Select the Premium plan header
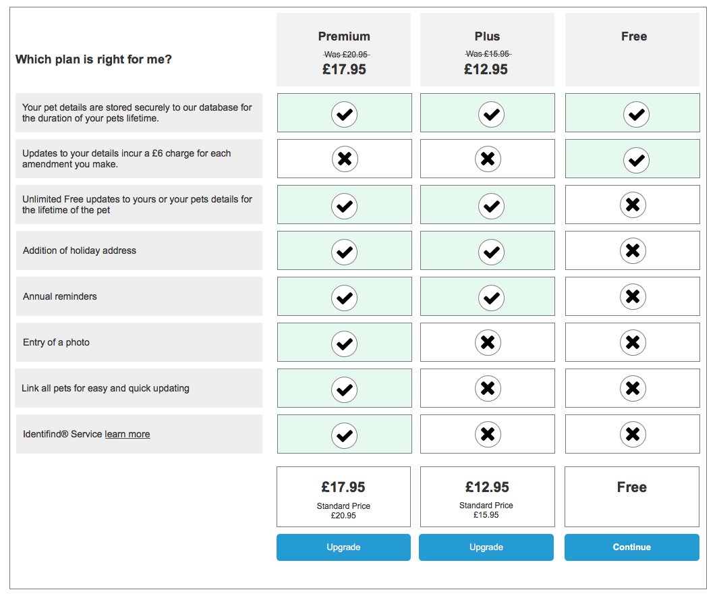Viewport: 717px width, 596px height. (x=344, y=49)
